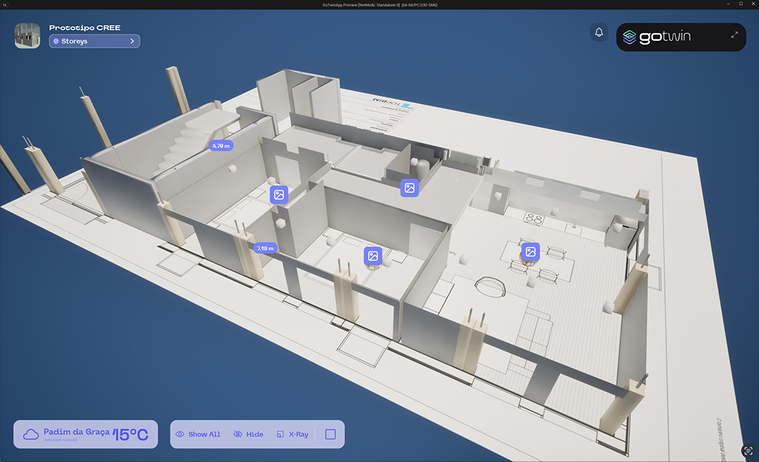Click the 4.79 m measurement label

(x=221, y=146)
